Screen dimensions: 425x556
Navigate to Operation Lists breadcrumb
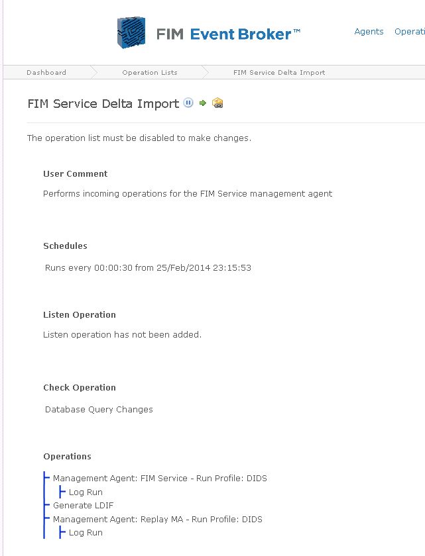(150, 72)
